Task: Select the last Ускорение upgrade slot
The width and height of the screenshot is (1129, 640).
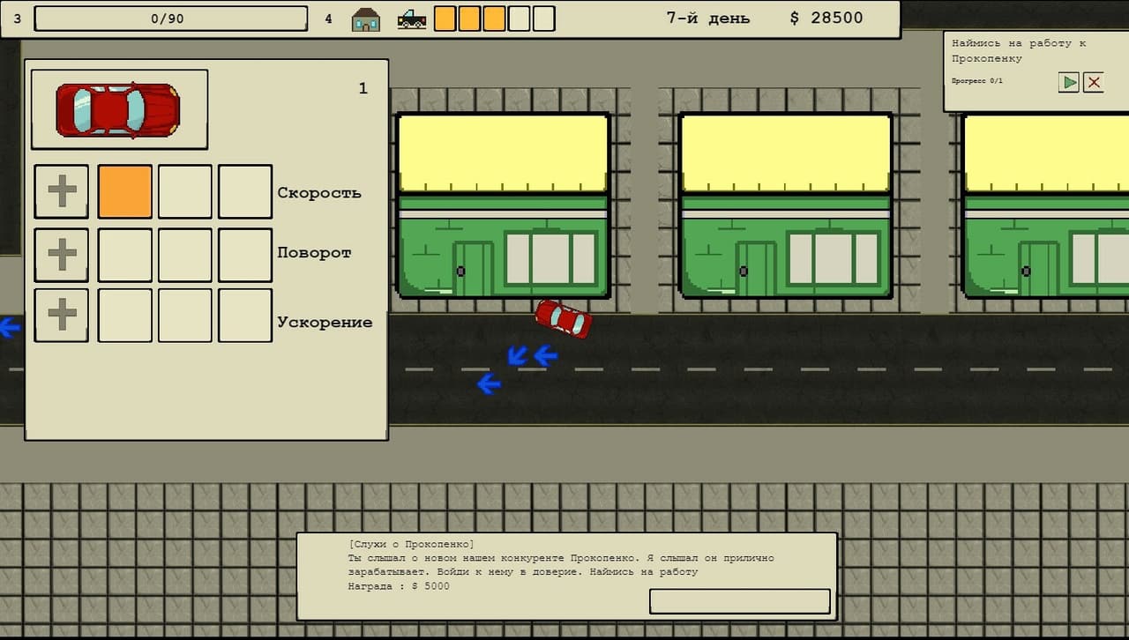Action: pos(245,315)
